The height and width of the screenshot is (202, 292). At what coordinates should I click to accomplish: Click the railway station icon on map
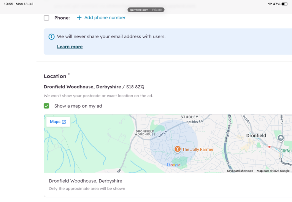point(269,147)
